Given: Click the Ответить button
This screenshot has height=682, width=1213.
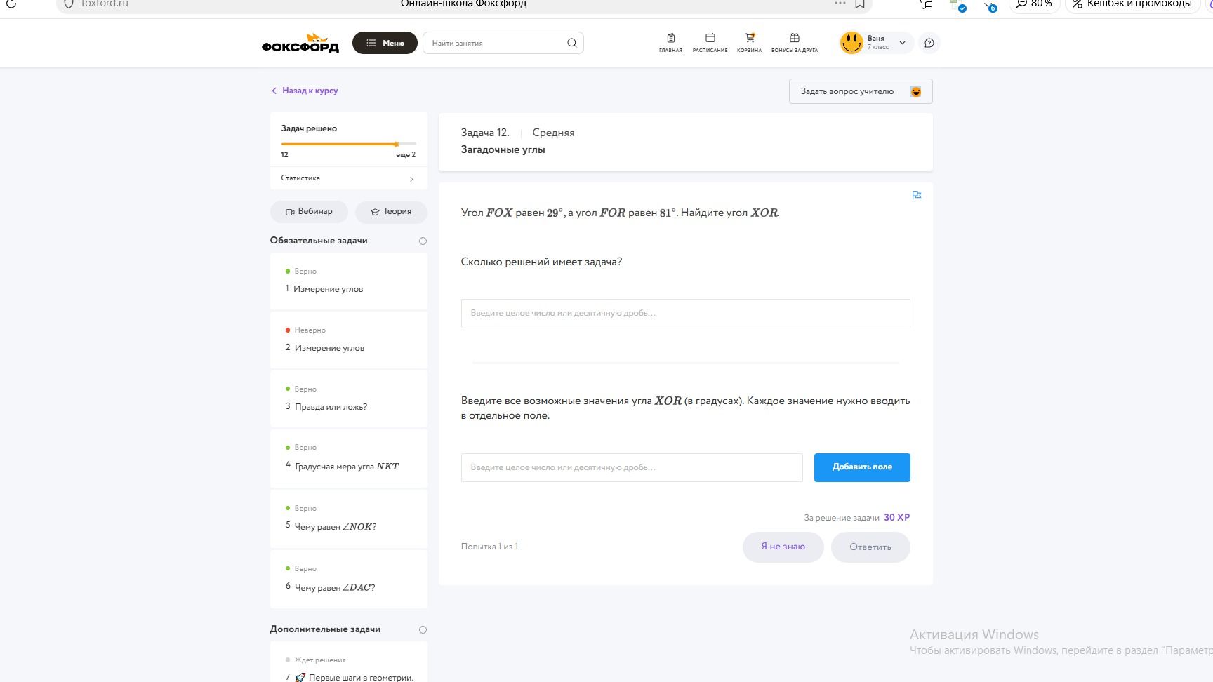Looking at the screenshot, I should 870,547.
